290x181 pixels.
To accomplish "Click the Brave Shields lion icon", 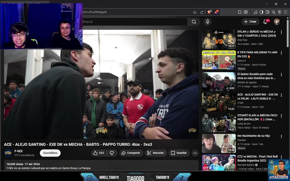I will click(209, 12).
